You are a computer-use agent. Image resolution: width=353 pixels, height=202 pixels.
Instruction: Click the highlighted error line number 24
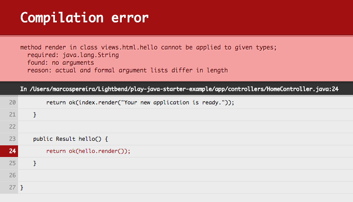click(12, 151)
